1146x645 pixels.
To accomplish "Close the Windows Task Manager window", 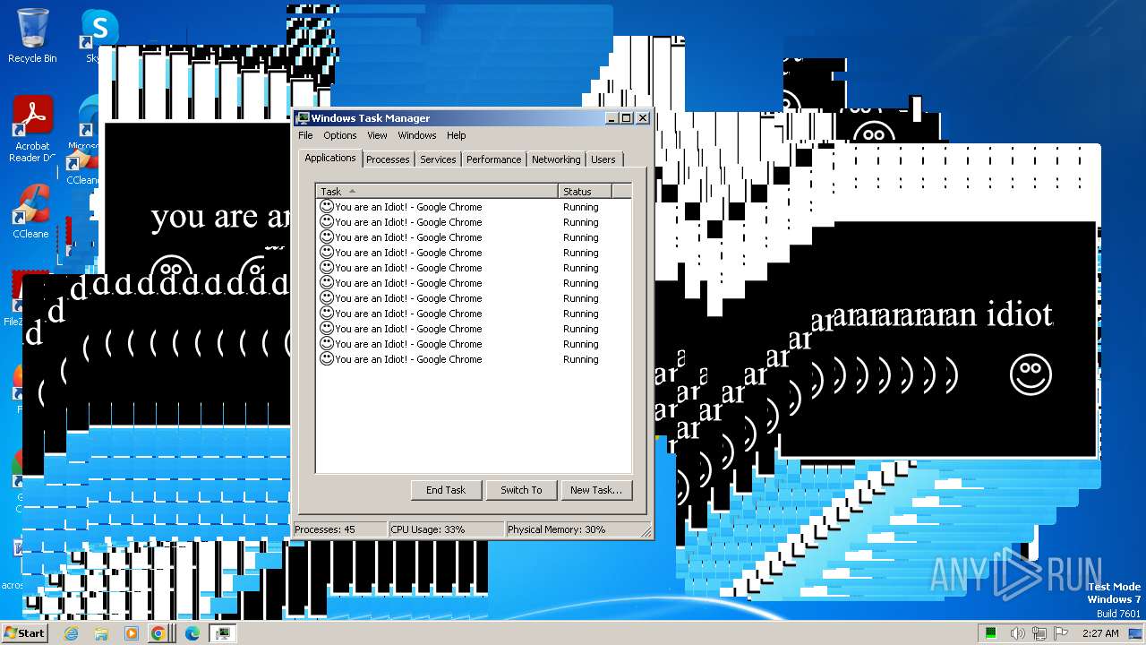I will tap(643, 118).
